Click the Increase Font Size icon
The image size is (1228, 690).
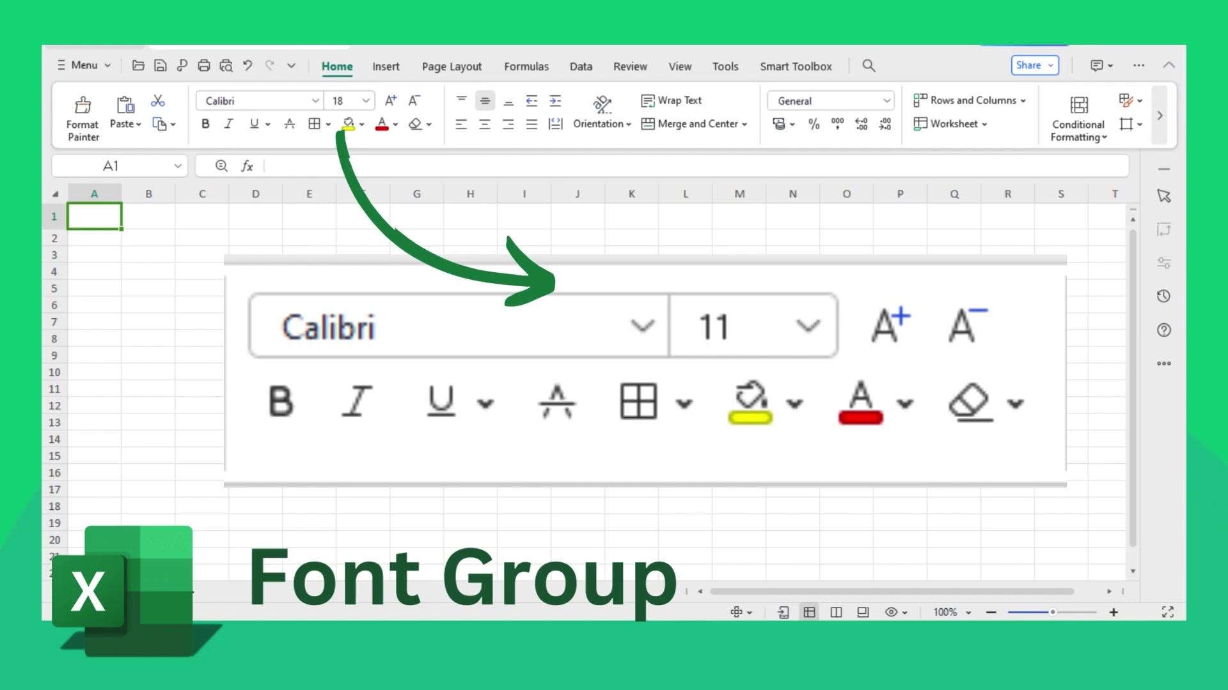click(x=390, y=100)
